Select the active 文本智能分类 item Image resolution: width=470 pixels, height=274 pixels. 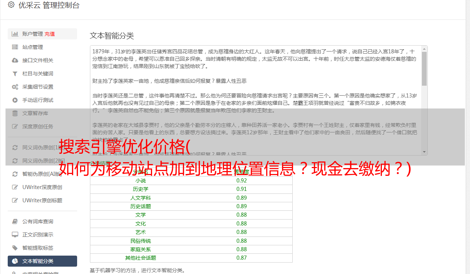coord(42,261)
